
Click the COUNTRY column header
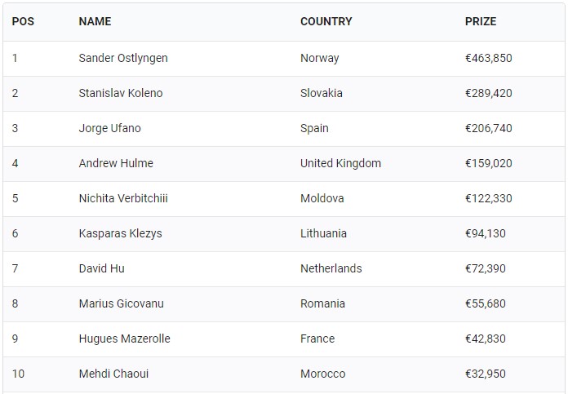326,21
